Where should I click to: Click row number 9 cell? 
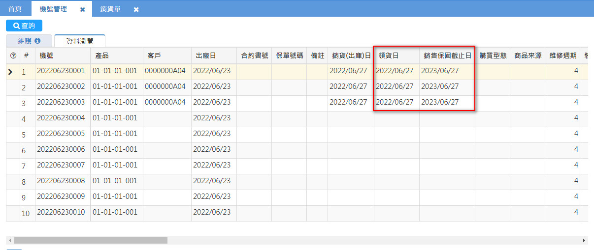click(28, 197)
